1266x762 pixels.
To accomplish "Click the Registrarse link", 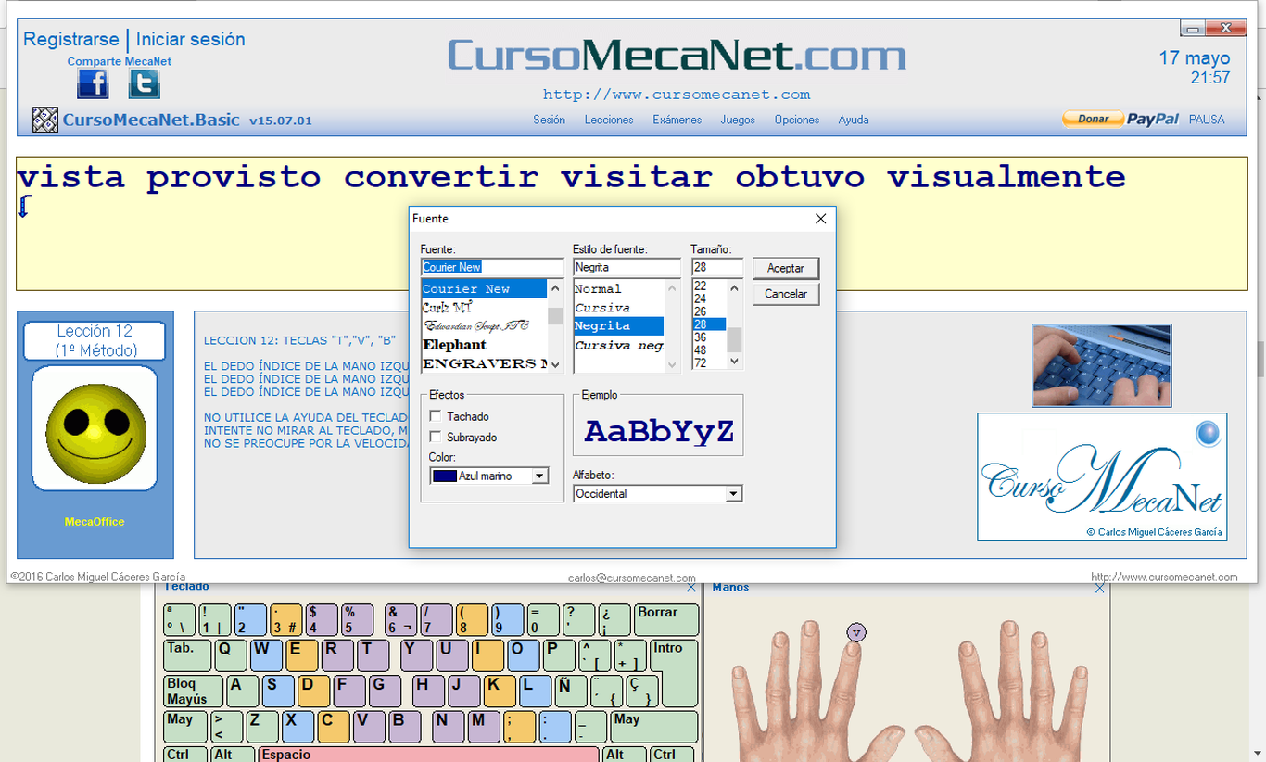I will click(x=71, y=40).
